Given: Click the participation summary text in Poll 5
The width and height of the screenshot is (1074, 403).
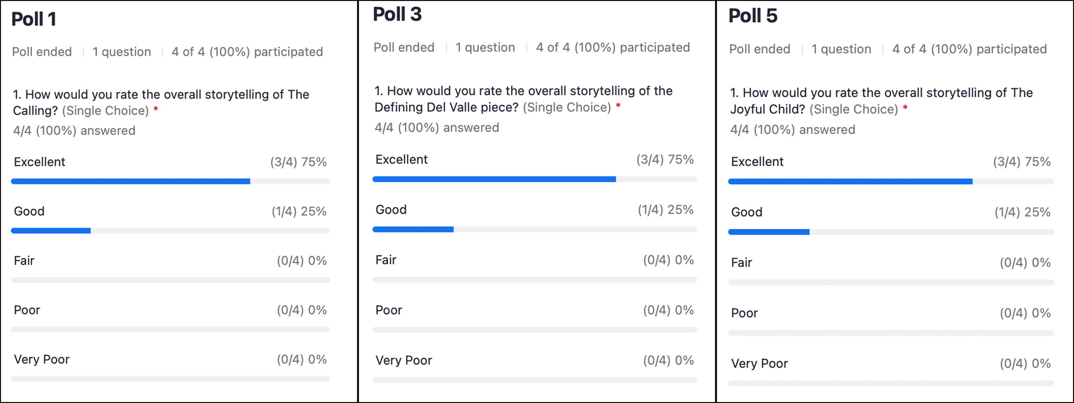Looking at the screenshot, I should [969, 49].
